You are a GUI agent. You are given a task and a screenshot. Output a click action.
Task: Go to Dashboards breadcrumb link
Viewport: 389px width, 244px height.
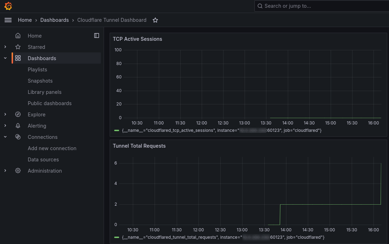point(54,20)
